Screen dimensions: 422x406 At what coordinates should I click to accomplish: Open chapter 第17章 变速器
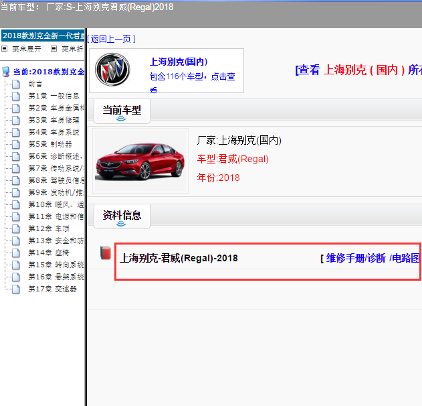point(52,289)
